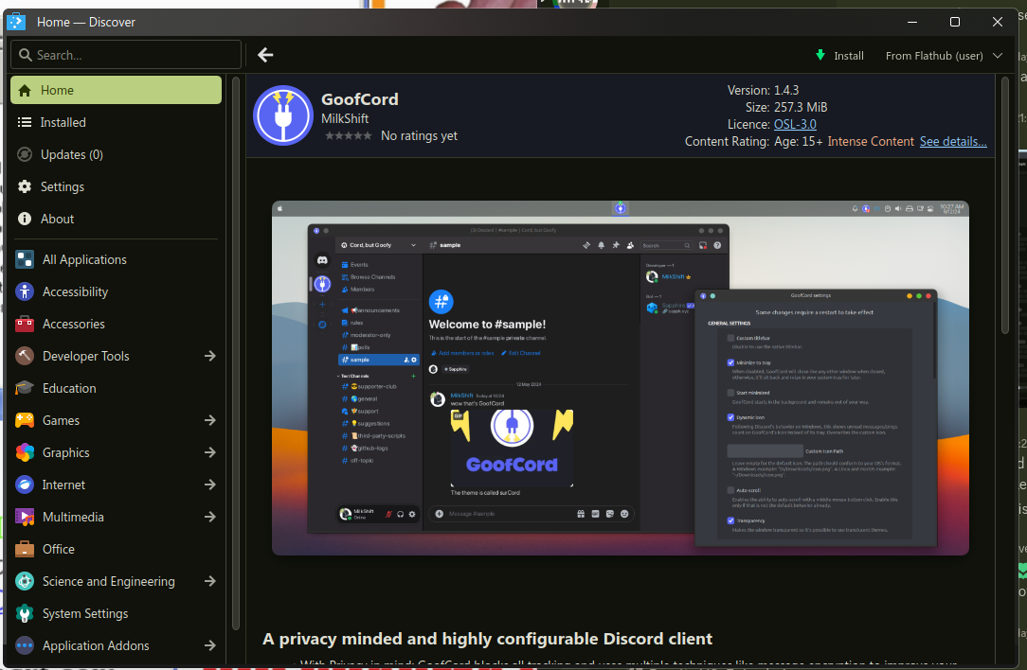Expand the Science and Engineering arrow
The height and width of the screenshot is (670, 1027).
pos(209,581)
